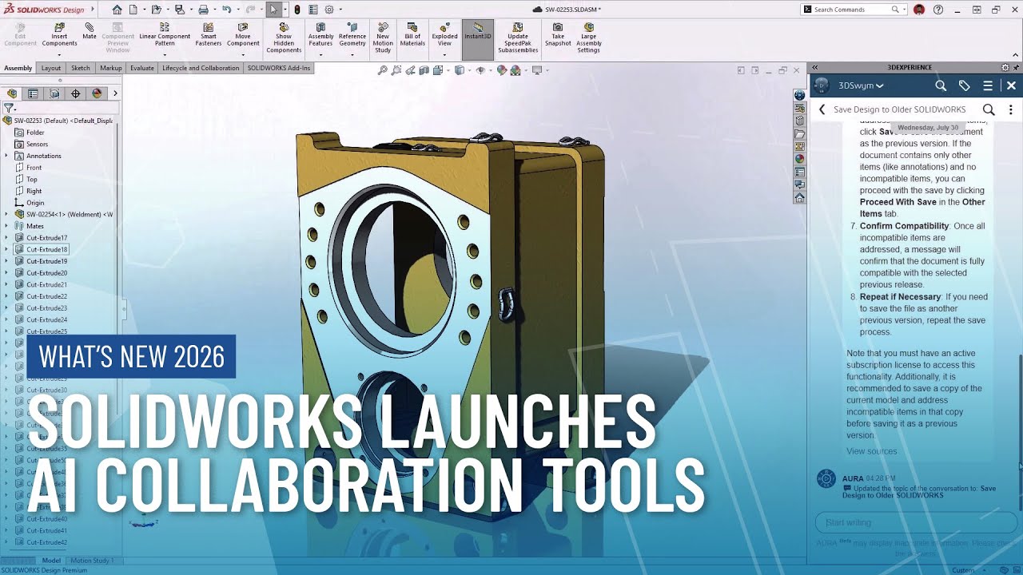Click Show Hidden Components
This screenshot has height=575, width=1023.
[x=284, y=38]
